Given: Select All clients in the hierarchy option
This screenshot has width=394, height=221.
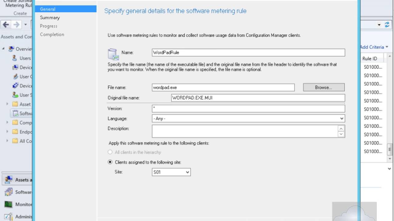Looking at the screenshot, I should coord(110,152).
